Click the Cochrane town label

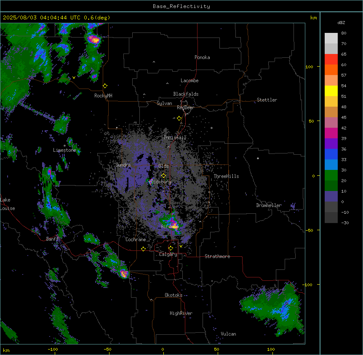coord(136,239)
